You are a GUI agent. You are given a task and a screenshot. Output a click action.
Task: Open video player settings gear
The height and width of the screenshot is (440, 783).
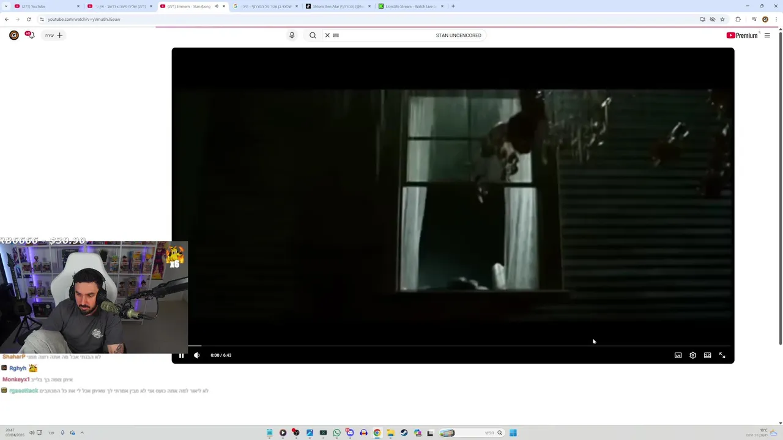coord(692,355)
